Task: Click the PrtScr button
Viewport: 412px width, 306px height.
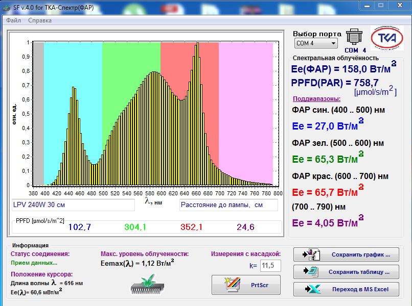Action: [246, 285]
